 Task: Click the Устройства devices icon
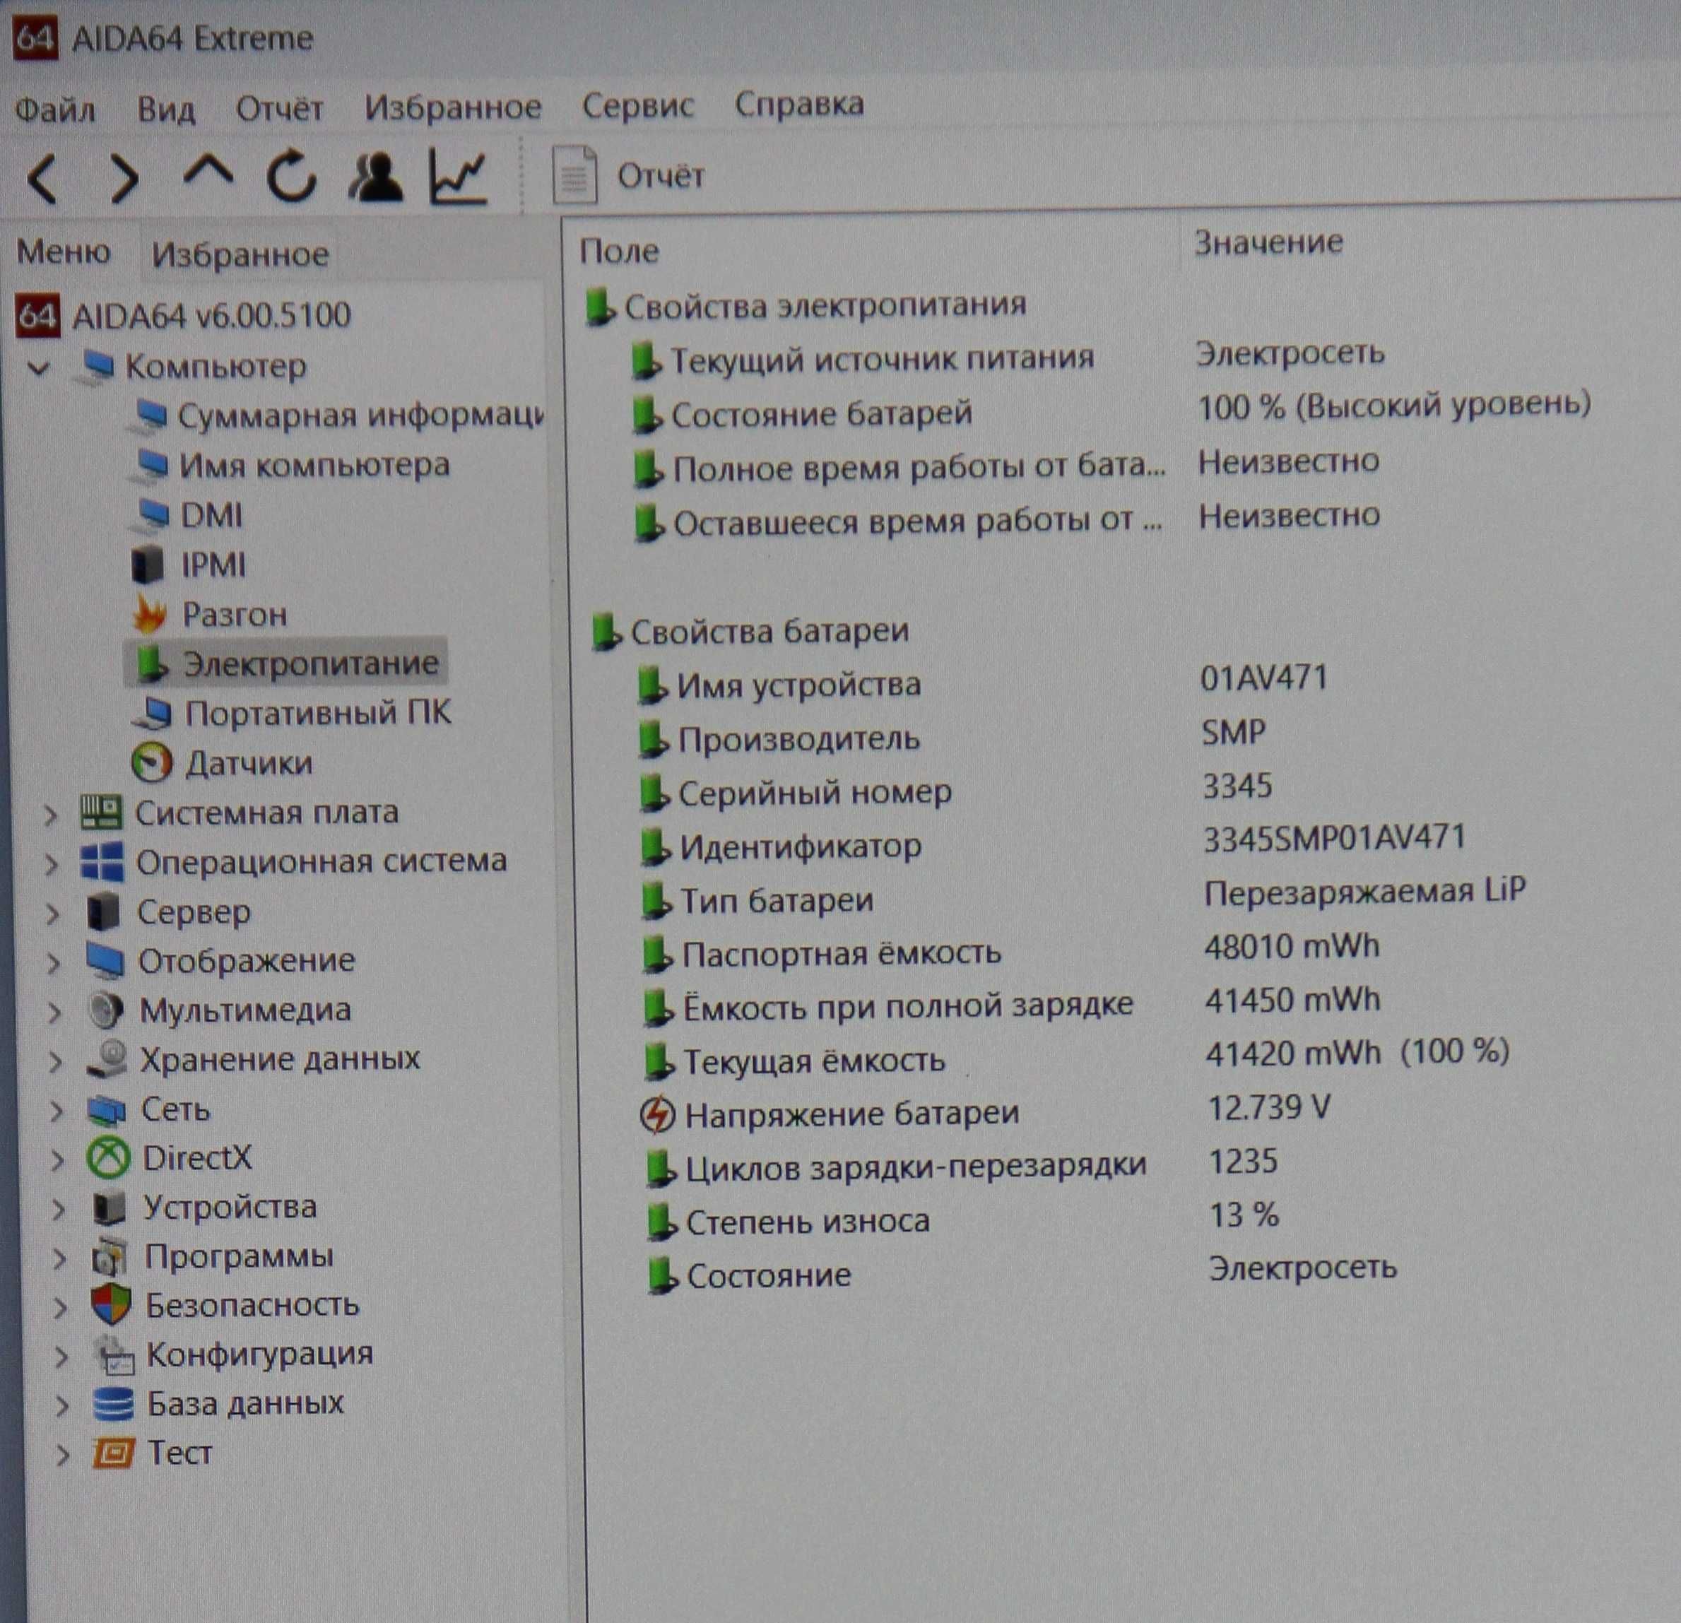click(x=109, y=1208)
